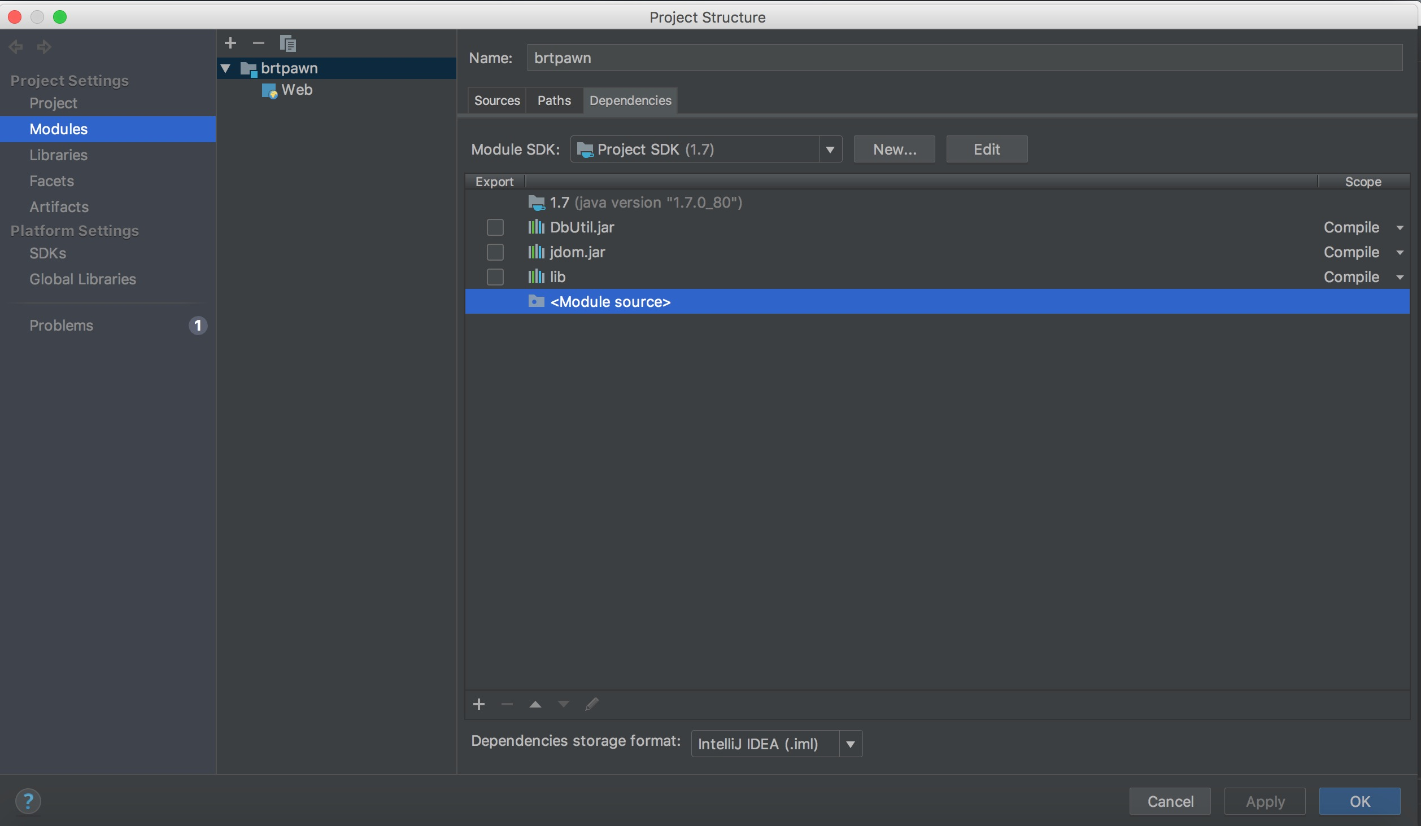Click the add module plus icon
The width and height of the screenshot is (1421, 826).
[230, 43]
